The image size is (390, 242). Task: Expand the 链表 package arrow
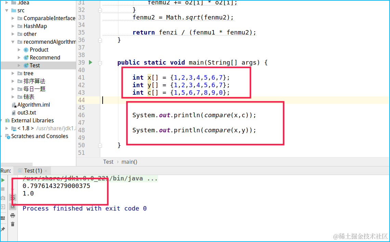13,97
